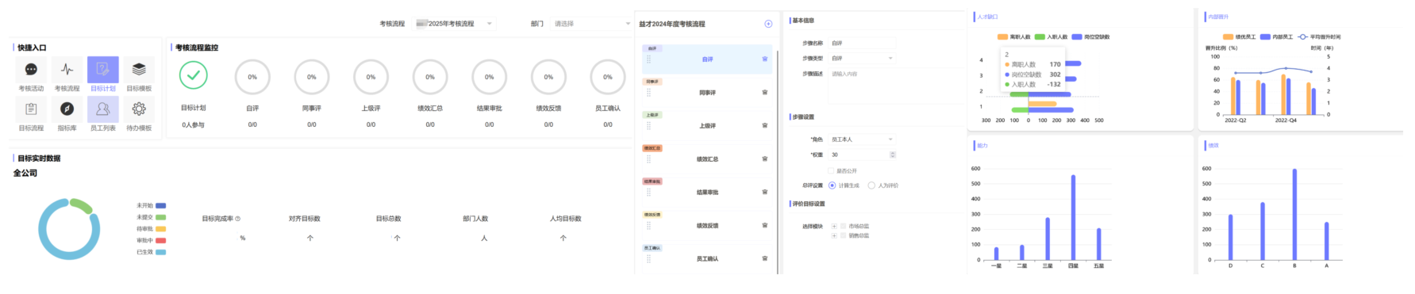Viewport: 1415px width, 294px height.
Task: Open the 目标流程 clipboard icon
Action: (31, 109)
